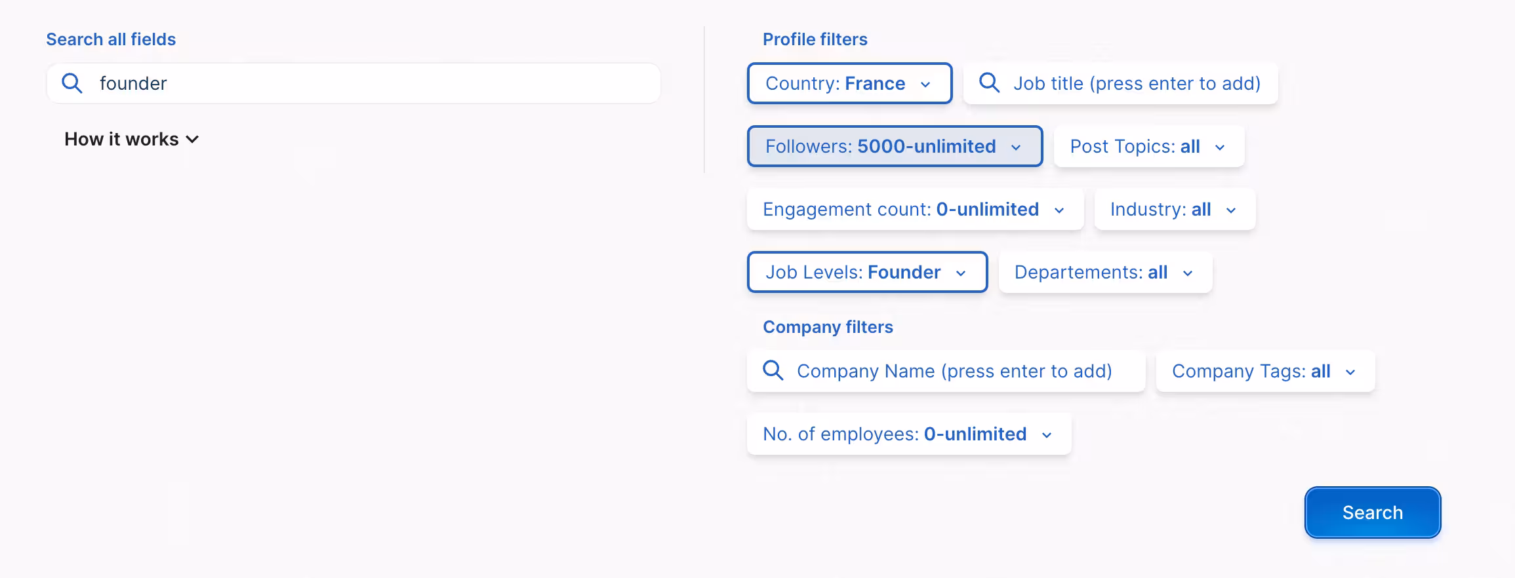Screen dimensions: 1515x578
Task: Open the No. of employees dropdown
Action: tap(908, 434)
